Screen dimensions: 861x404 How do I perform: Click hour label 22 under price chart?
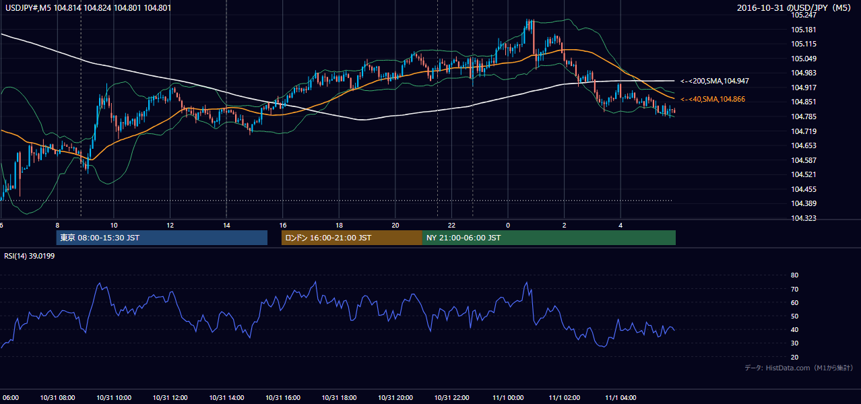pyautogui.click(x=452, y=225)
